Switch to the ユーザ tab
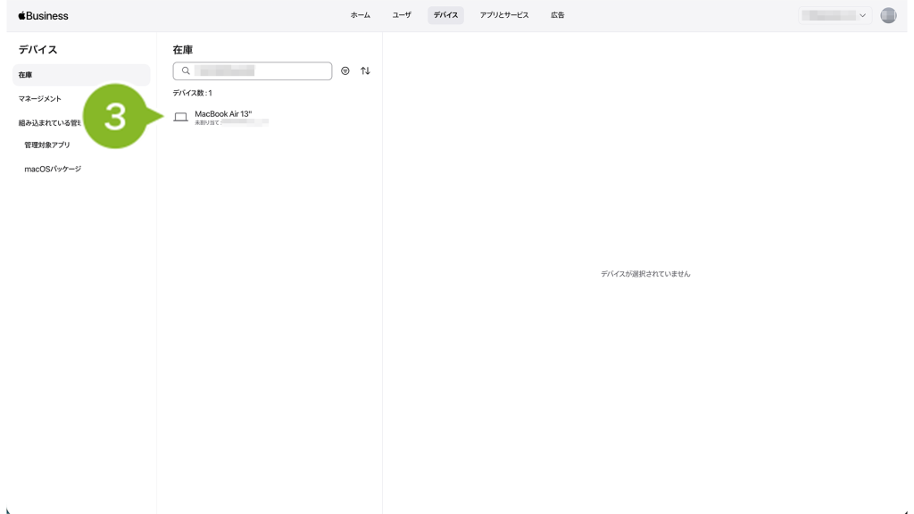The height and width of the screenshot is (514, 914). pos(402,15)
